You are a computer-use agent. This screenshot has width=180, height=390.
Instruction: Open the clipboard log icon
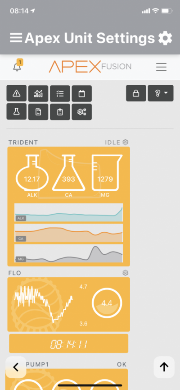[x=60, y=112]
